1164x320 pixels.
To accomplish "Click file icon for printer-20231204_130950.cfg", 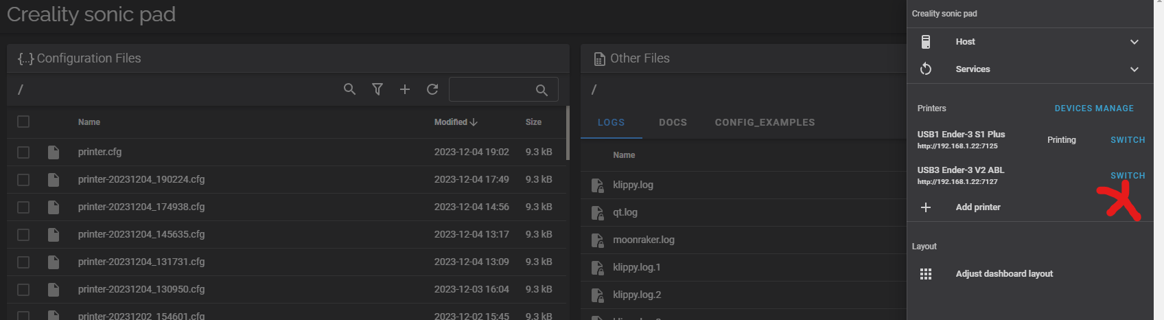I will pos(54,289).
